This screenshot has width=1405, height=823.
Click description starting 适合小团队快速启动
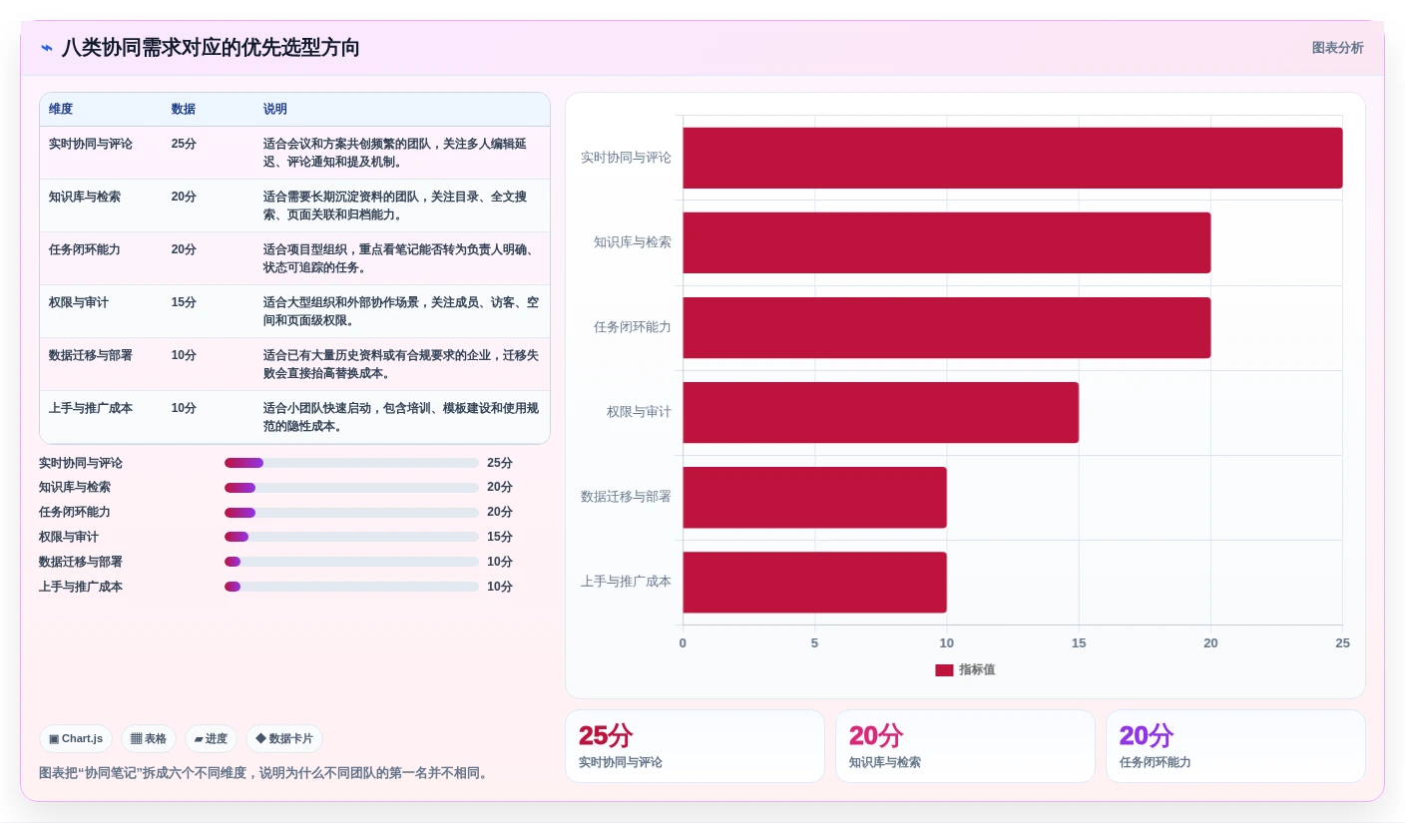(401, 417)
